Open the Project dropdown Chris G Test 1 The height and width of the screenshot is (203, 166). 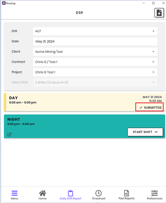95,72
